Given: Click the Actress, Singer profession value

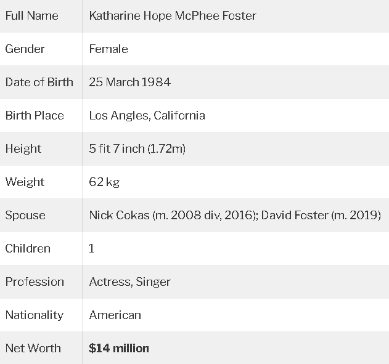Looking at the screenshot, I should 129,282.
